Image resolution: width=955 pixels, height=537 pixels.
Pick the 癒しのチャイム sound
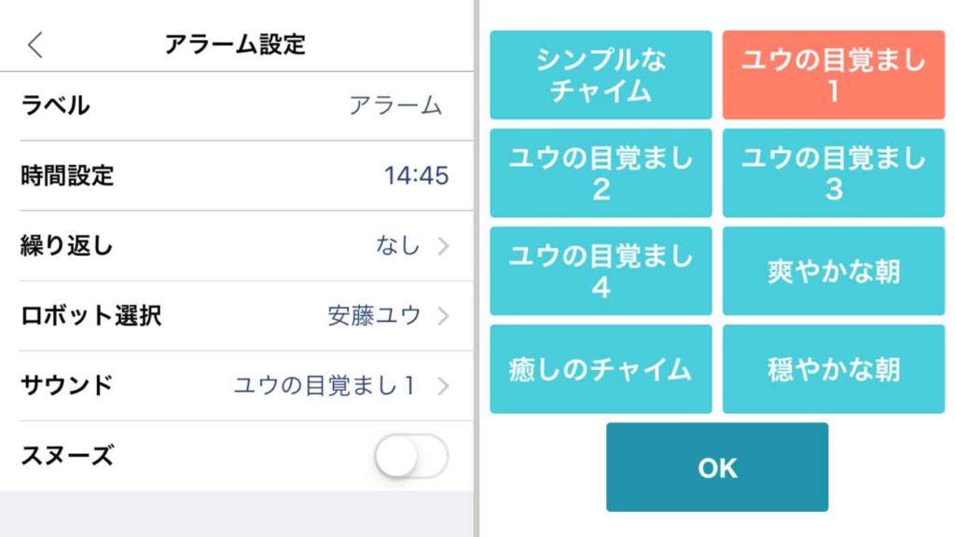pyautogui.click(x=601, y=369)
